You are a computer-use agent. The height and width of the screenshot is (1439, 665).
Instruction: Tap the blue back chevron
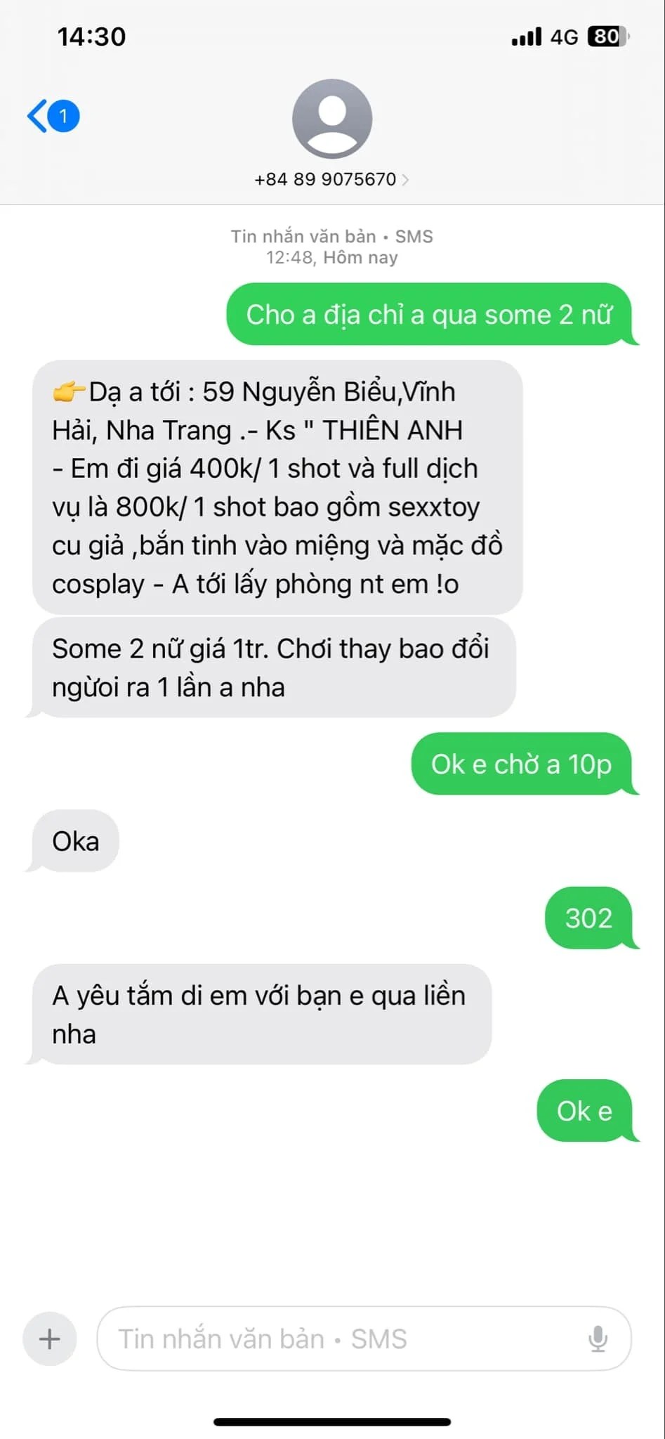point(37,116)
